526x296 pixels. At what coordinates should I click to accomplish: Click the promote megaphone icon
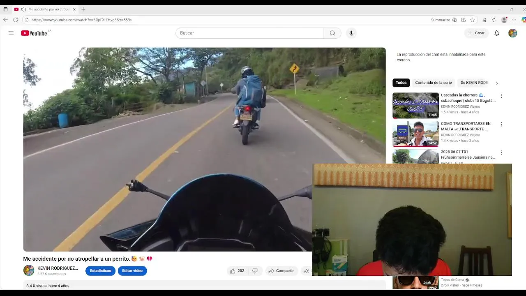coord(306,271)
